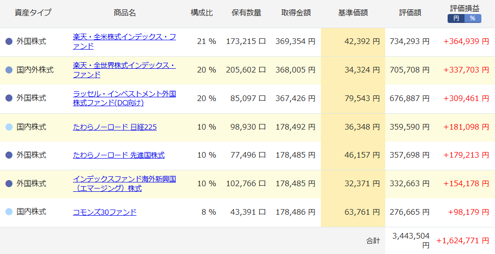Click color dot in コモンズ30ファンド row
The height and width of the screenshot is (254, 495).
coord(9,212)
